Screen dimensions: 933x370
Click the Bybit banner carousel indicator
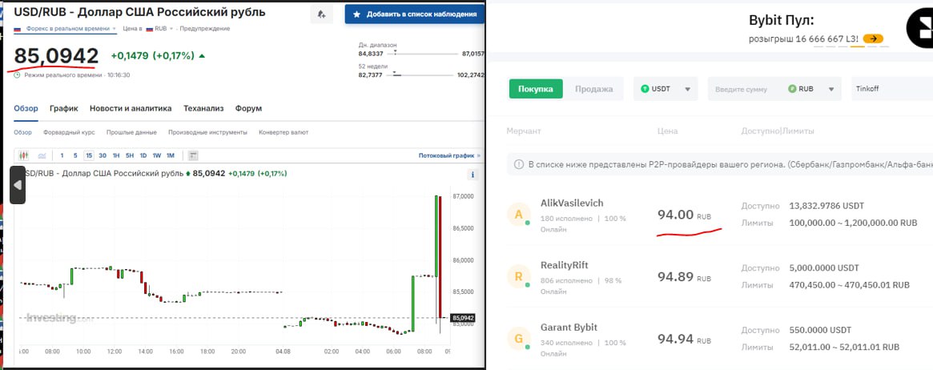point(858,46)
